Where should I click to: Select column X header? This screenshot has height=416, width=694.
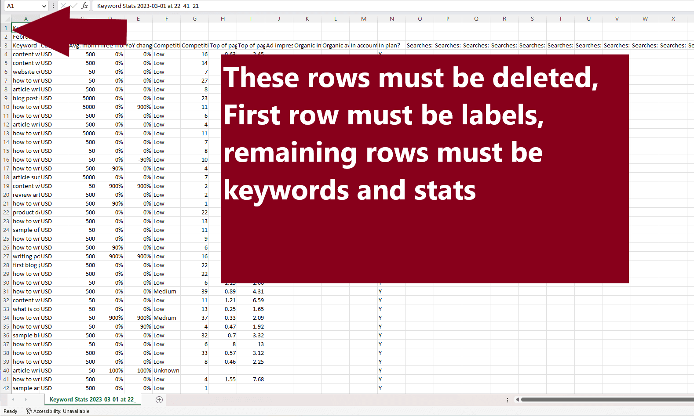tap(673, 18)
